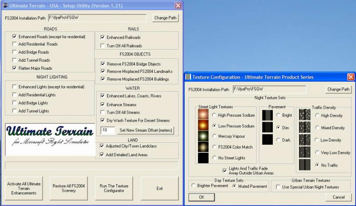Run The Texture Configurator

[x=114, y=188]
